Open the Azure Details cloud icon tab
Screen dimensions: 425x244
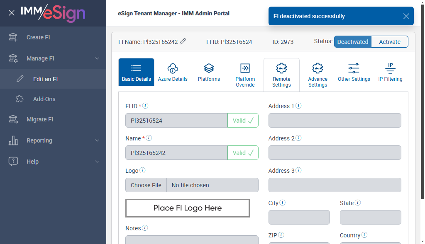[x=173, y=68]
